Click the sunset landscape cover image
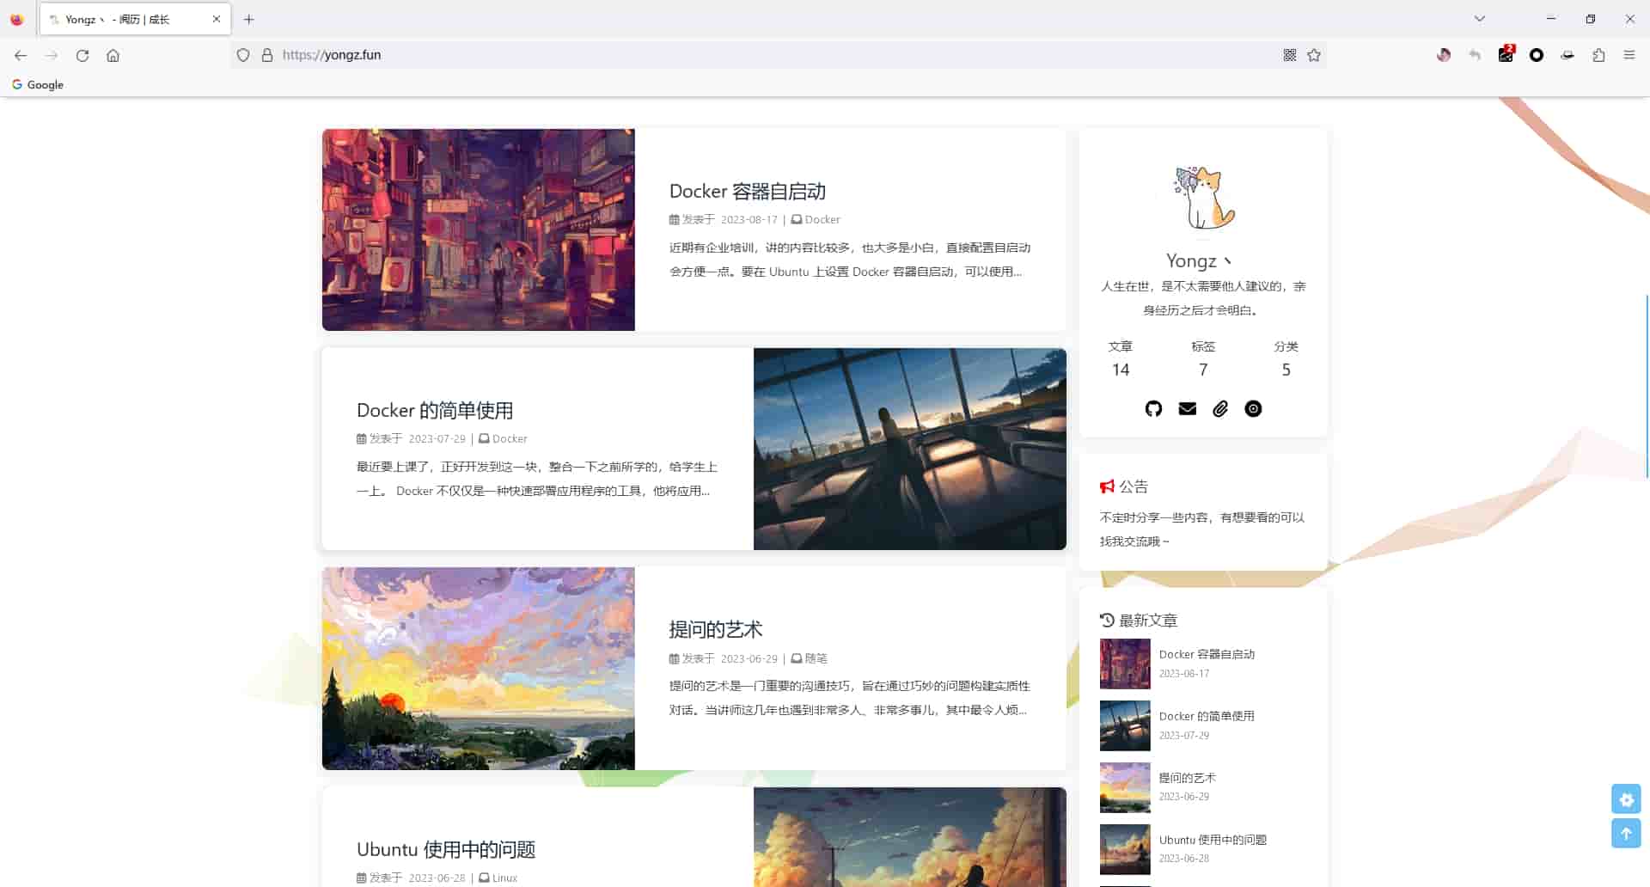 (479, 669)
